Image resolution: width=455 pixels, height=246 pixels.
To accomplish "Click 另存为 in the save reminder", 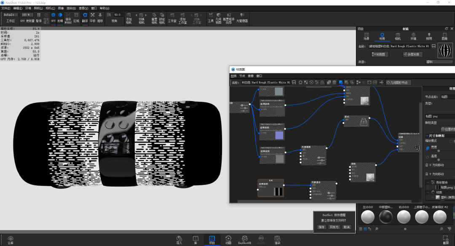I will (334, 227).
